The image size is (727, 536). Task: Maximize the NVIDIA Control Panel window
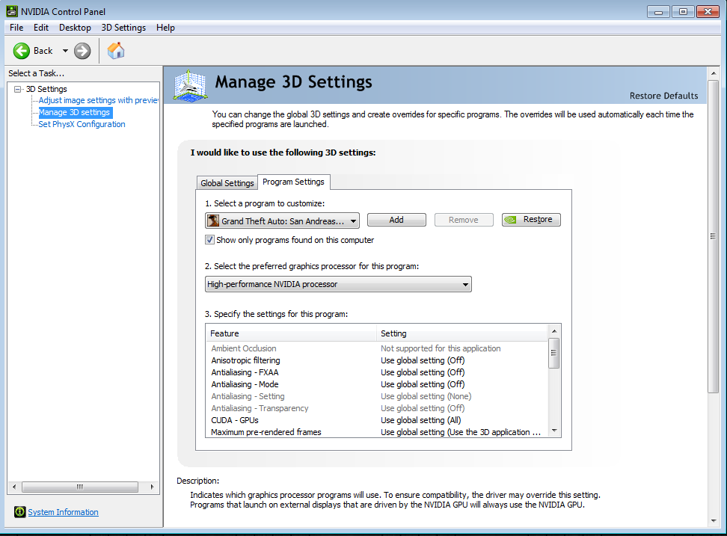[683, 11]
